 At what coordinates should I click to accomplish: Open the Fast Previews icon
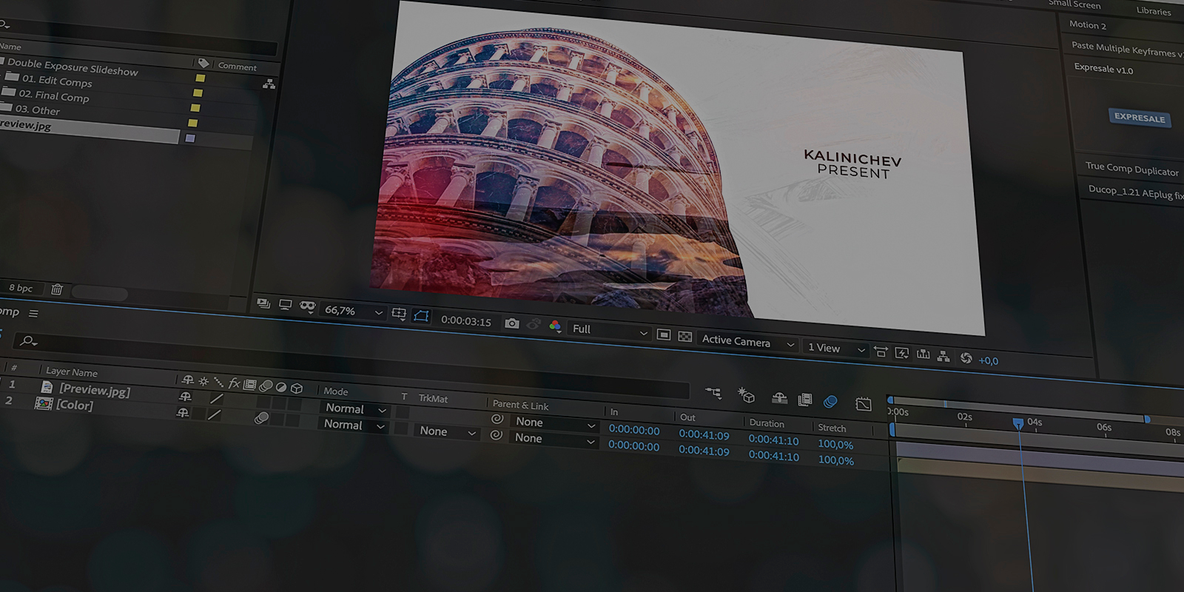click(x=902, y=353)
